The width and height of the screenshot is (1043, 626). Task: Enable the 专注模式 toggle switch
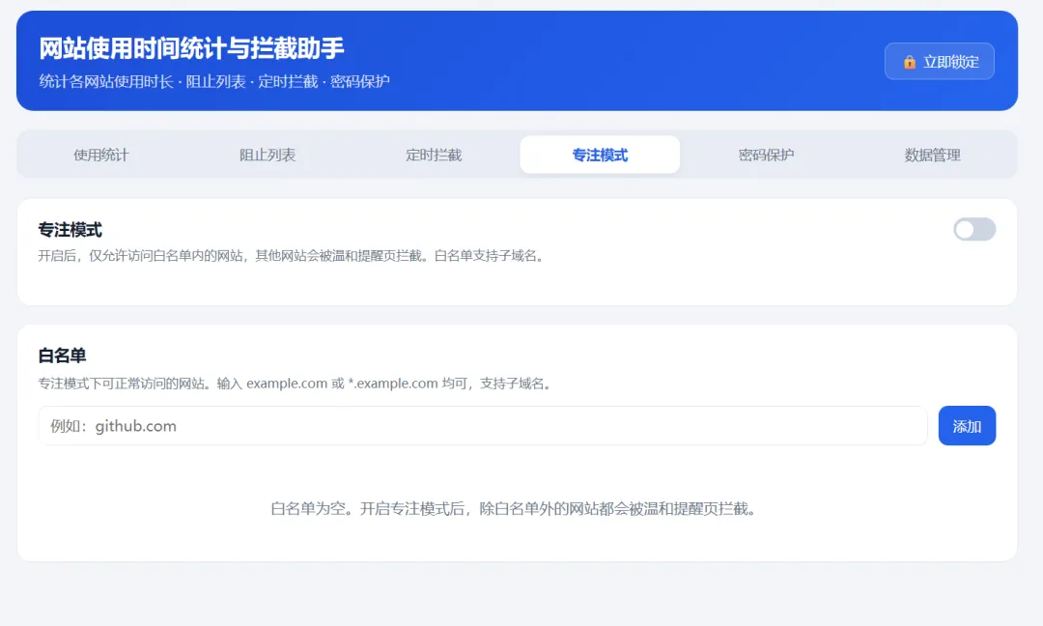point(974,230)
